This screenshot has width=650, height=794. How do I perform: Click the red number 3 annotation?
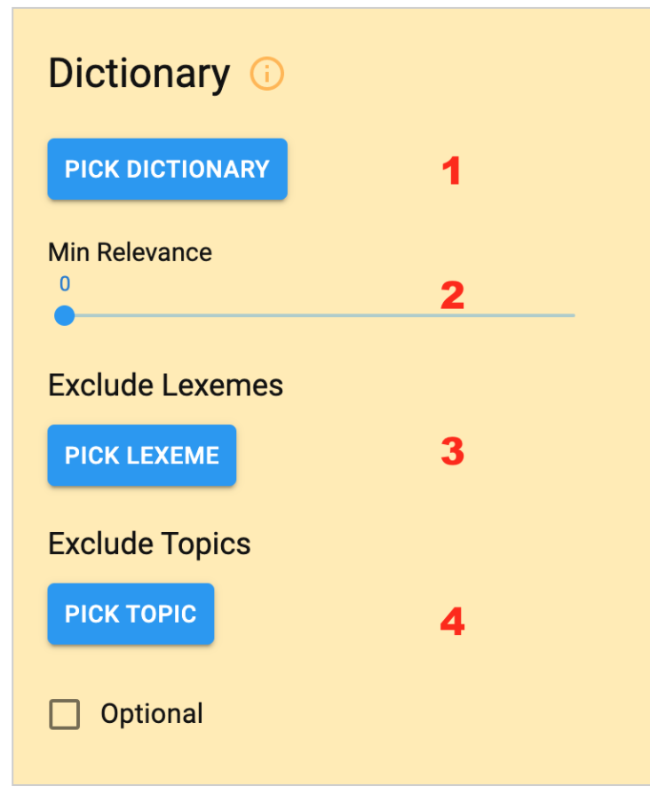[452, 451]
